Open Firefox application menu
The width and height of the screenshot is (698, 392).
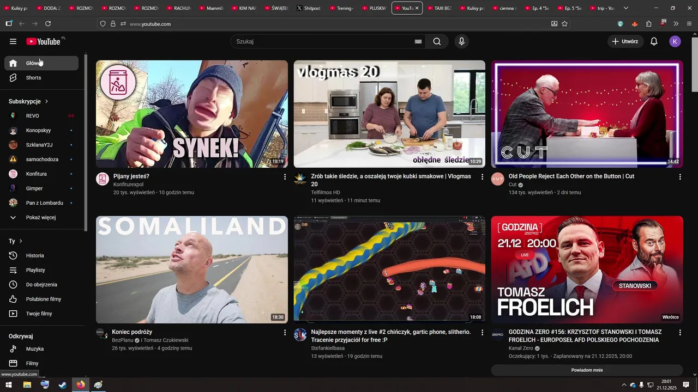click(x=688, y=24)
